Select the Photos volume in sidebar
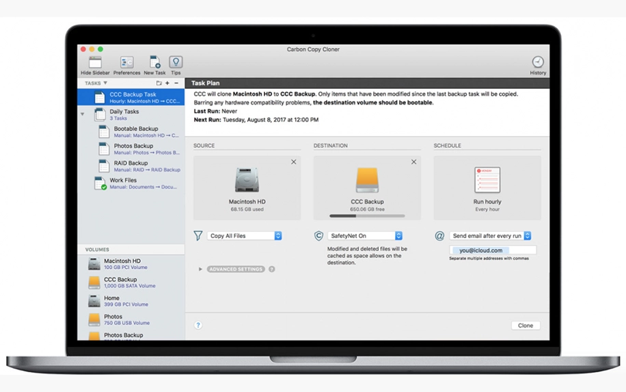The image size is (626, 392). point(131,319)
